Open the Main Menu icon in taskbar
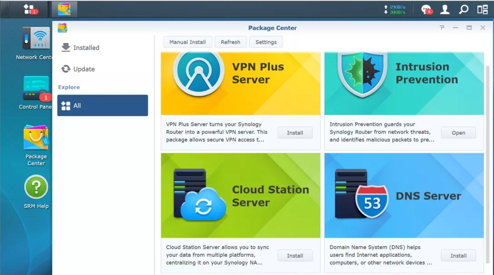Screen dimensions: 494x275 tap(29, 9)
